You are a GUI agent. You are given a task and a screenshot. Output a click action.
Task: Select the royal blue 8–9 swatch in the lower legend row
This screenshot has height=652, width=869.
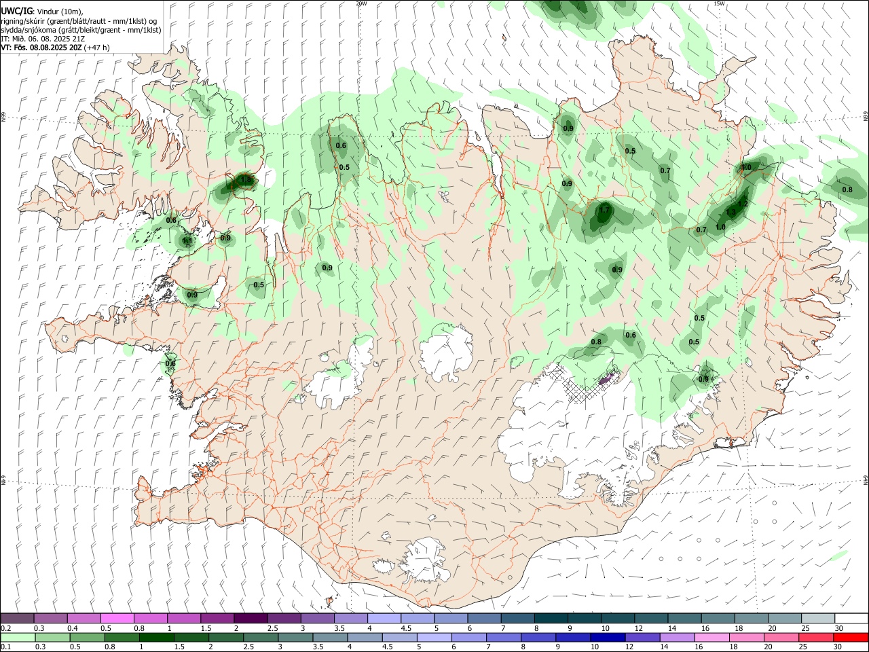click(x=538, y=637)
